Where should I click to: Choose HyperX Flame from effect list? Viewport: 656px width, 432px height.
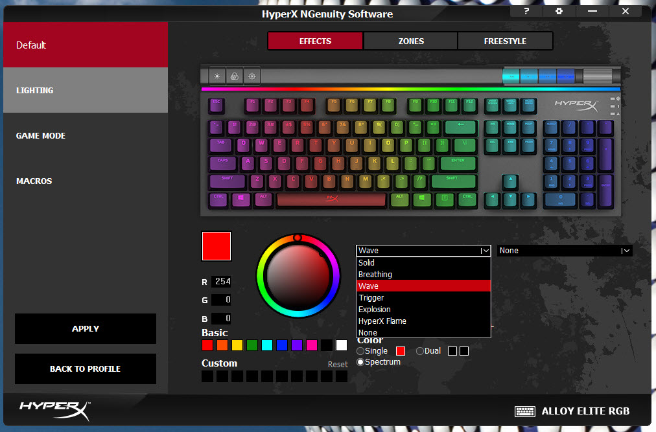[x=423, y=321]
